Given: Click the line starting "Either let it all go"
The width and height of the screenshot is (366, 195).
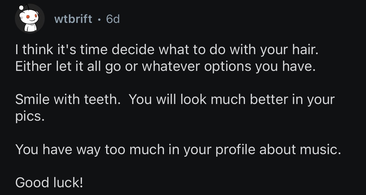Looking at the screenshot, I should pos(165,67).
